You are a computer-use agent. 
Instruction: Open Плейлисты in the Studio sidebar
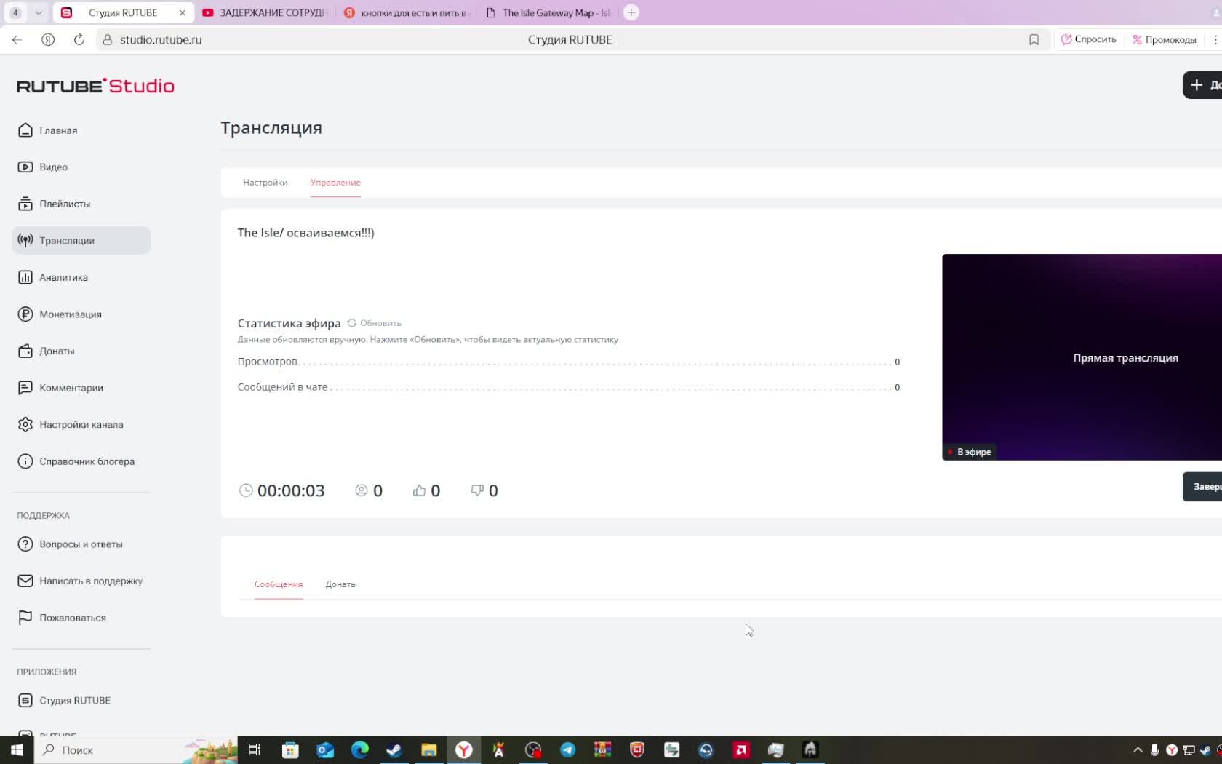coord(55,204)
